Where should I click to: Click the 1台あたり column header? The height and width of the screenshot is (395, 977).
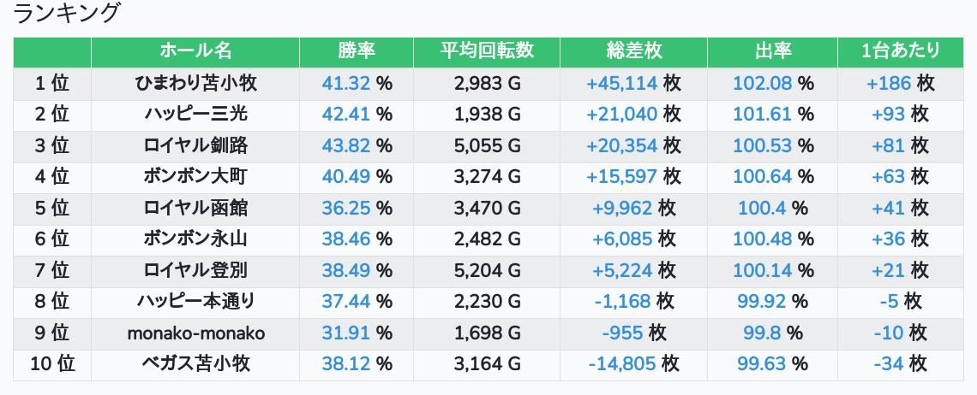[x=900, y=51]
